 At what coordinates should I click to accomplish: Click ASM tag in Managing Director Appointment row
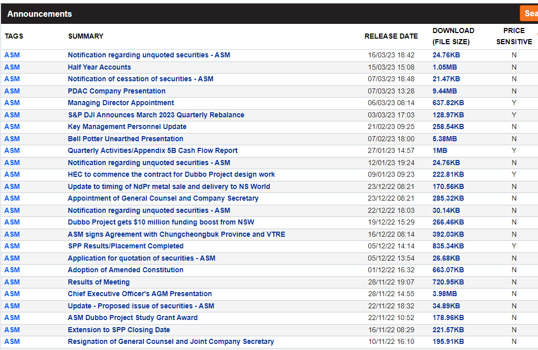(x=12, y=103)
